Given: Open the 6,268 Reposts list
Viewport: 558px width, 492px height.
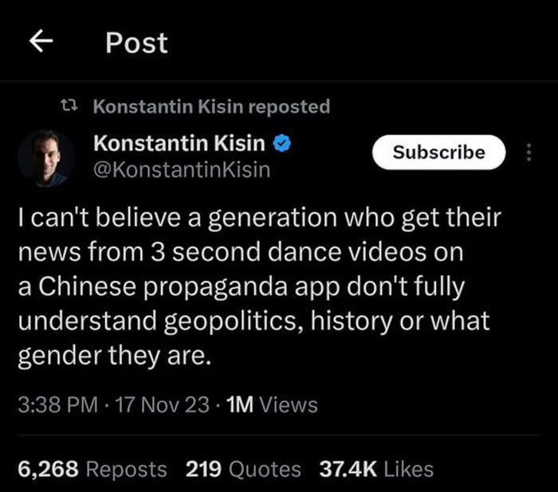Looking at the screenshot, I should (92, 469).
